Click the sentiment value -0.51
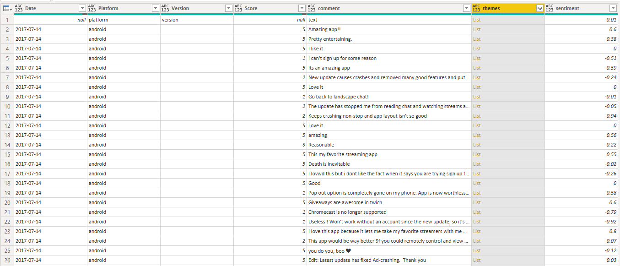Image resolution: width=620 pixels, height=266 pixels. tap(611, 58)
